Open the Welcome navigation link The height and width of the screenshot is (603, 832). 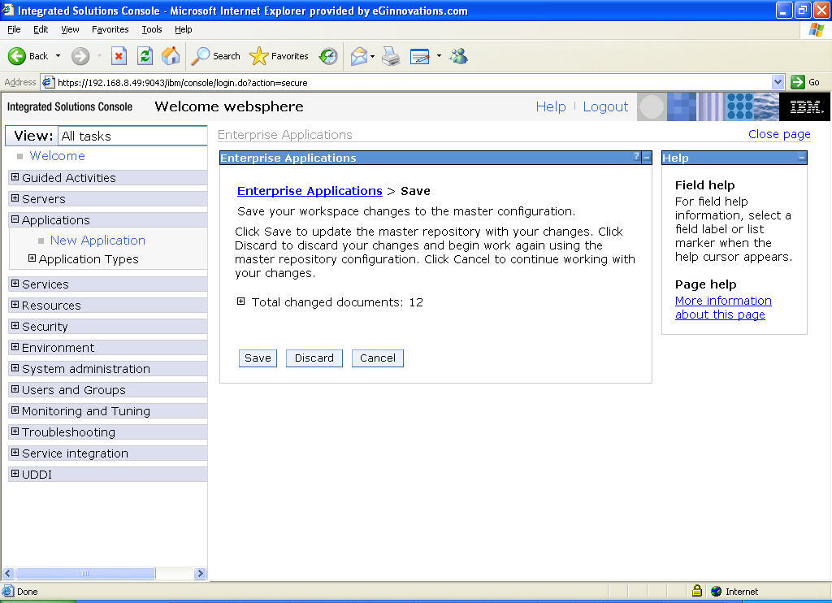(x=58, y=156)
